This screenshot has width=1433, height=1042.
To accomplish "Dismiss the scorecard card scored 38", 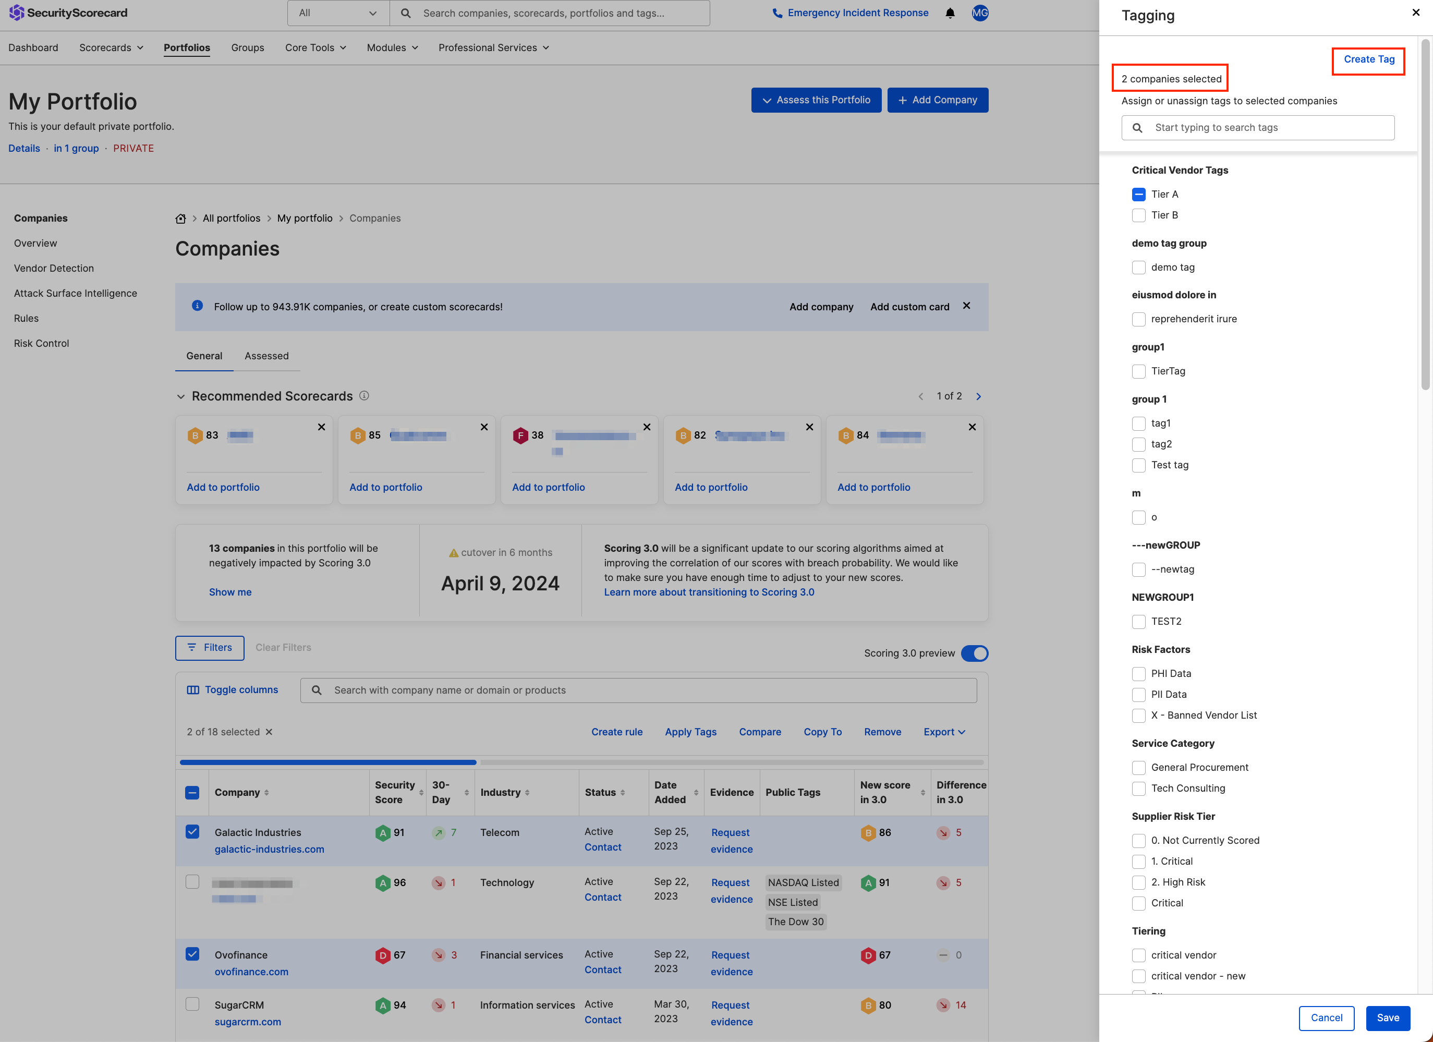I will (647, 427).
